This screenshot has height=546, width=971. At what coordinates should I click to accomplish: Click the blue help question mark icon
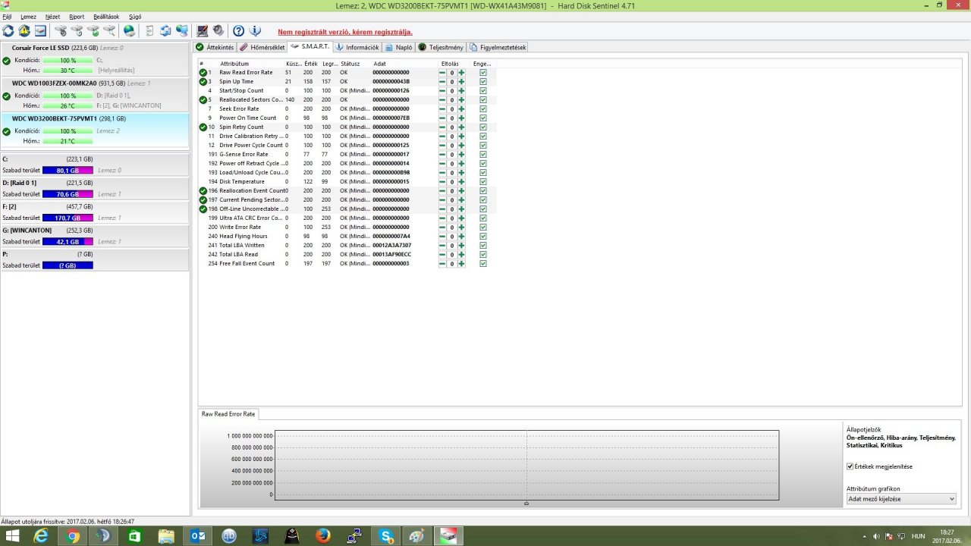point(238,31)
